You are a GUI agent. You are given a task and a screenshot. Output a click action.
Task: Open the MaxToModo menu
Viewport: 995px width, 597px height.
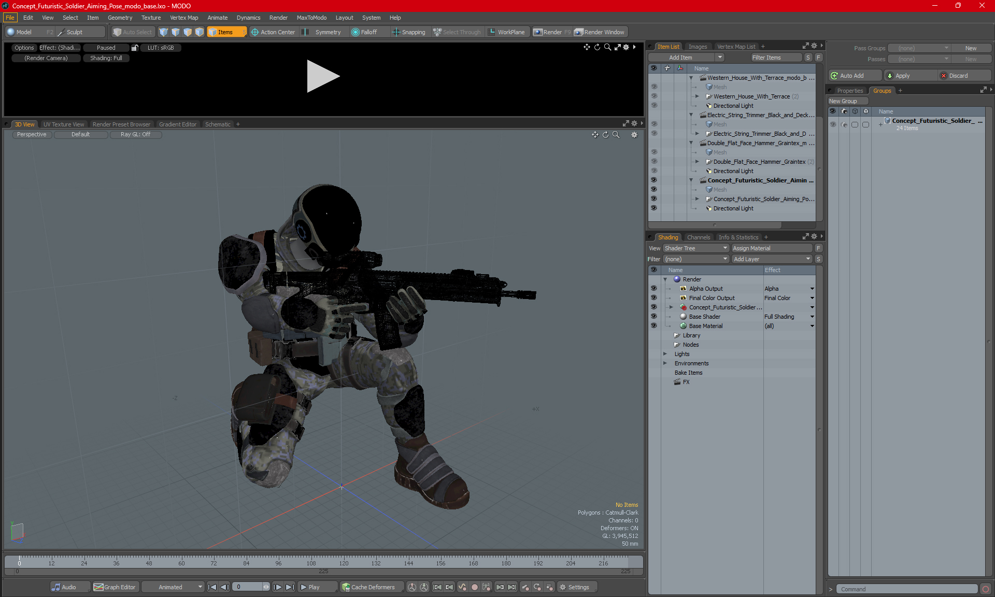[311, 18]
